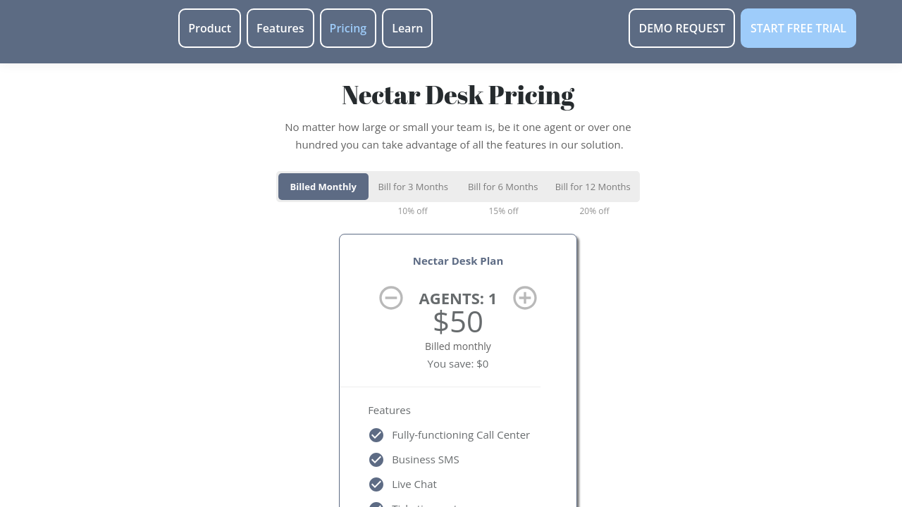This screenshot has height=507, width=902.
Task: Select the agent increment circle control
Action: [524, 298]
